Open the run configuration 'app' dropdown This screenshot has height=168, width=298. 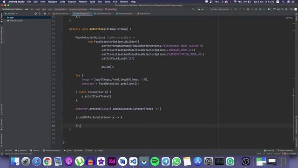[202, 9]
